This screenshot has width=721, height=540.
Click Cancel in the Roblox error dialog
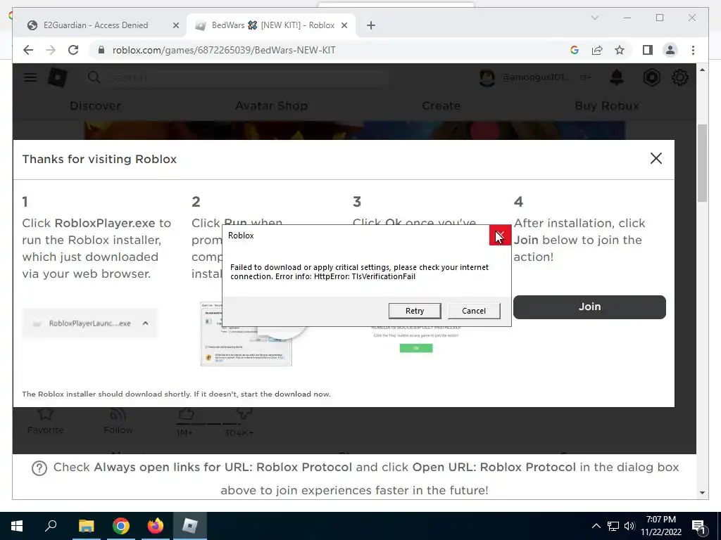pos(474,311)
